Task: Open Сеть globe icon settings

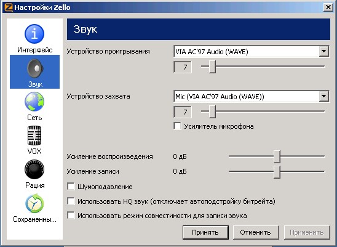Action: [34, 102]
